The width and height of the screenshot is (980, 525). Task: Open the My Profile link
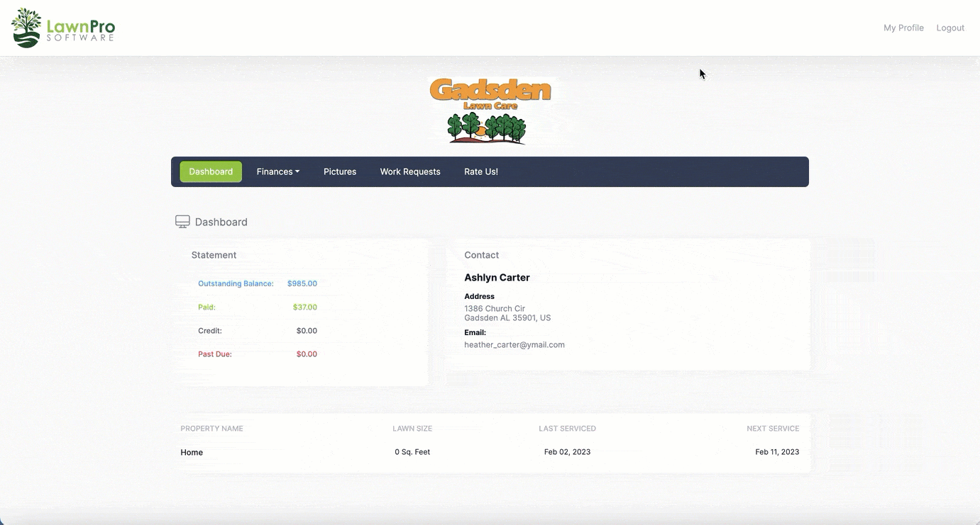[903, 28]
